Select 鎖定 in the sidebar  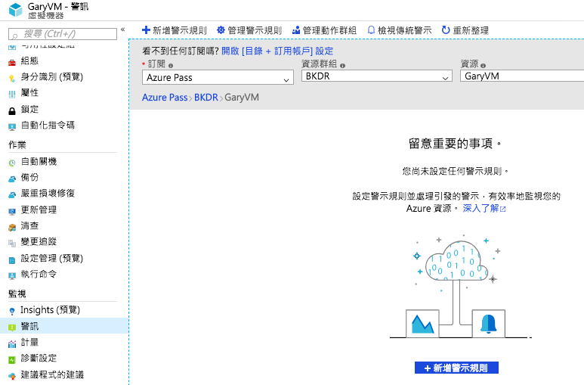29,110
